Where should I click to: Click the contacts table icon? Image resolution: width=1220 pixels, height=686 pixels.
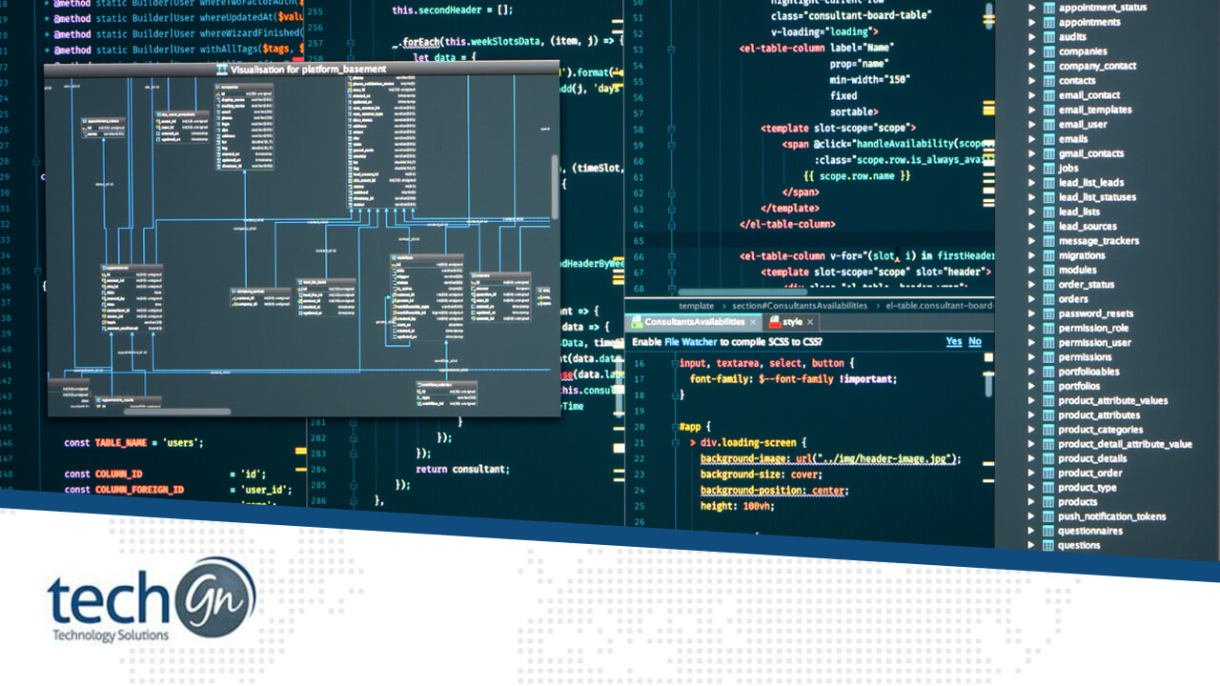[1049, 80]
